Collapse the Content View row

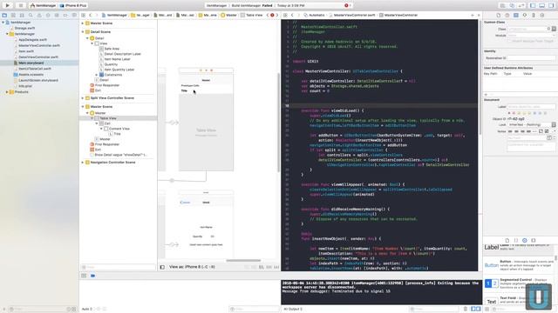[101, 129]
